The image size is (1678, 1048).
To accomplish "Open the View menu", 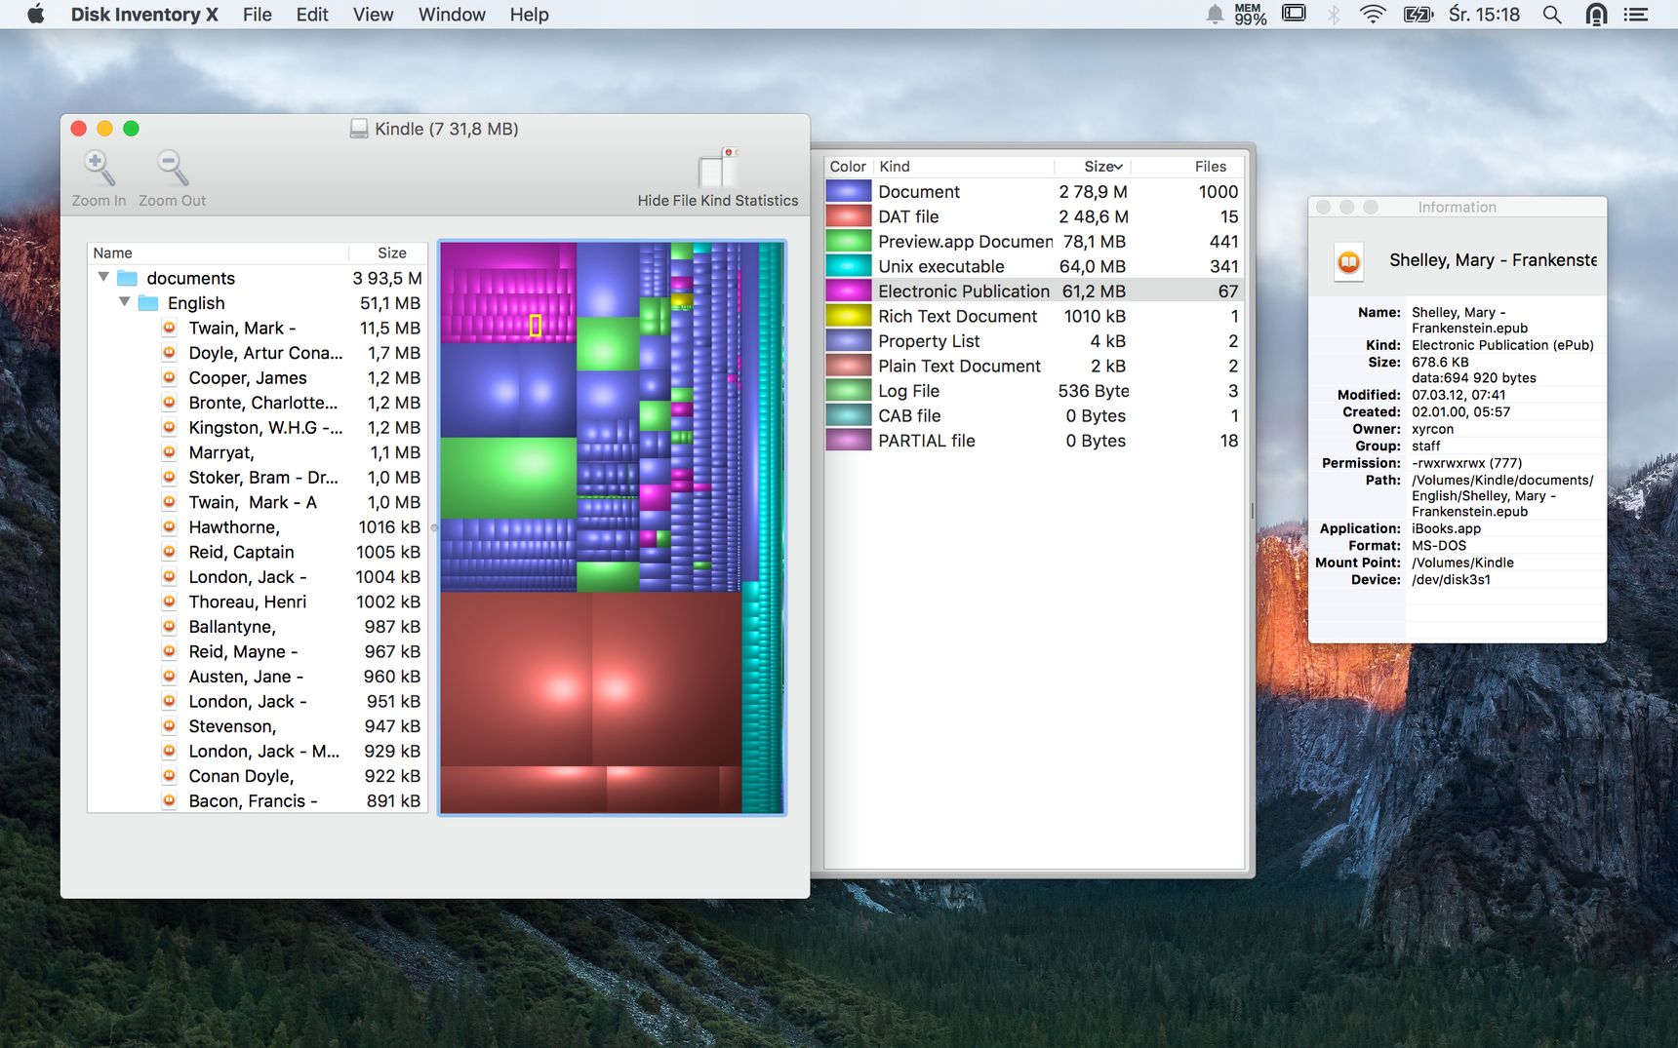I will tap(373, 14).
